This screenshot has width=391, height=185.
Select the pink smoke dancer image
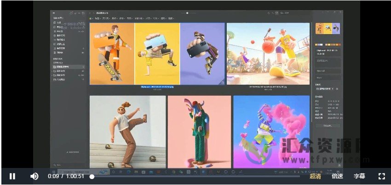click(271, 132)
